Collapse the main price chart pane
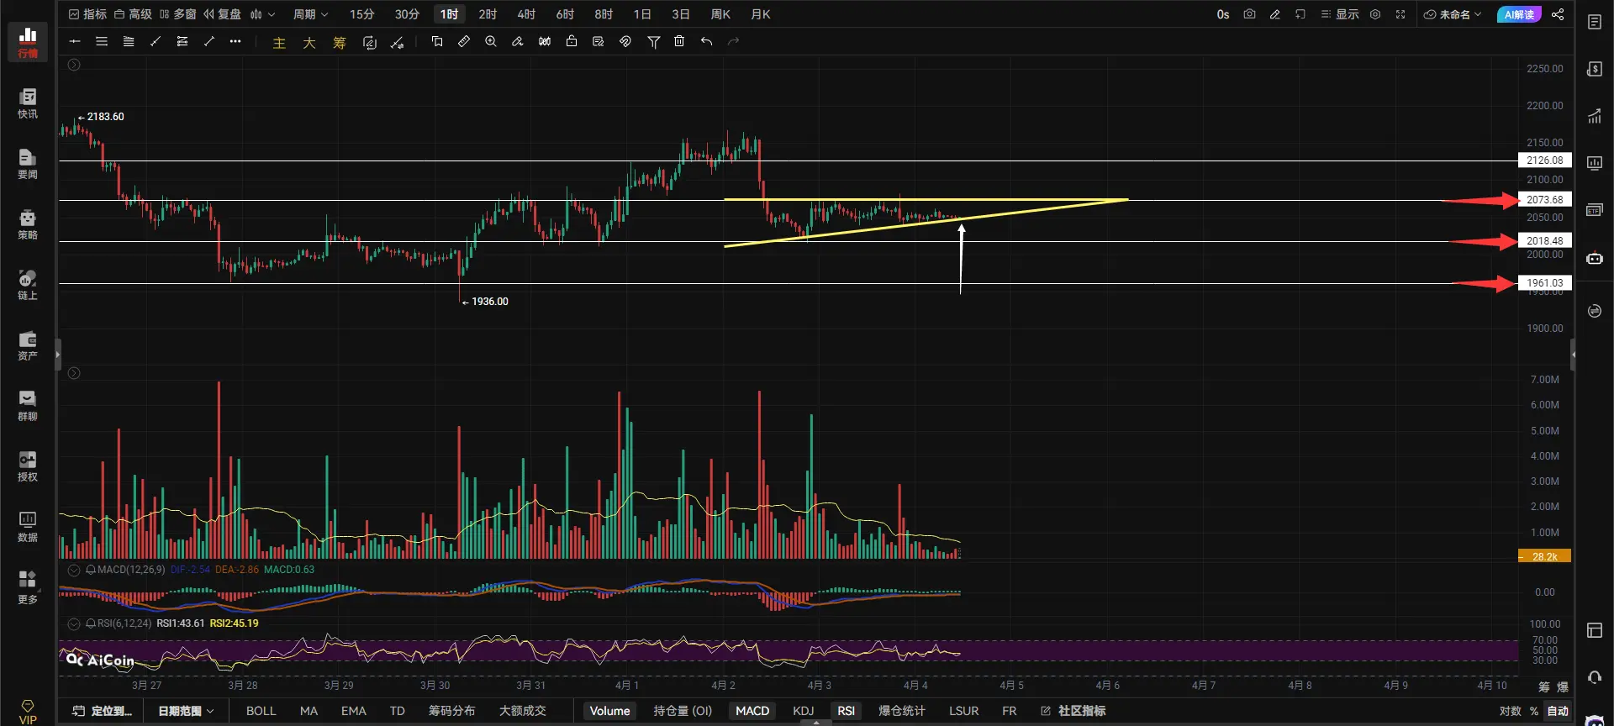Screen dimensions: 1614x726 click(x=74, y=65)
